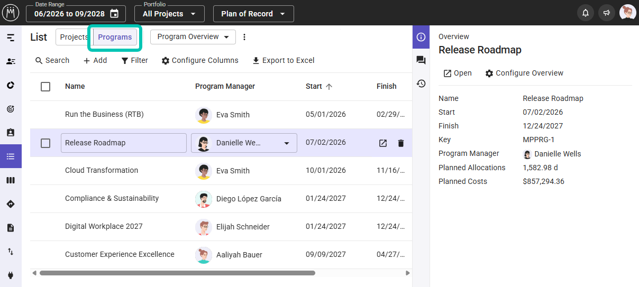Select the Digital Workplace 2027 row
639x287 pixels.
point(221,227)
